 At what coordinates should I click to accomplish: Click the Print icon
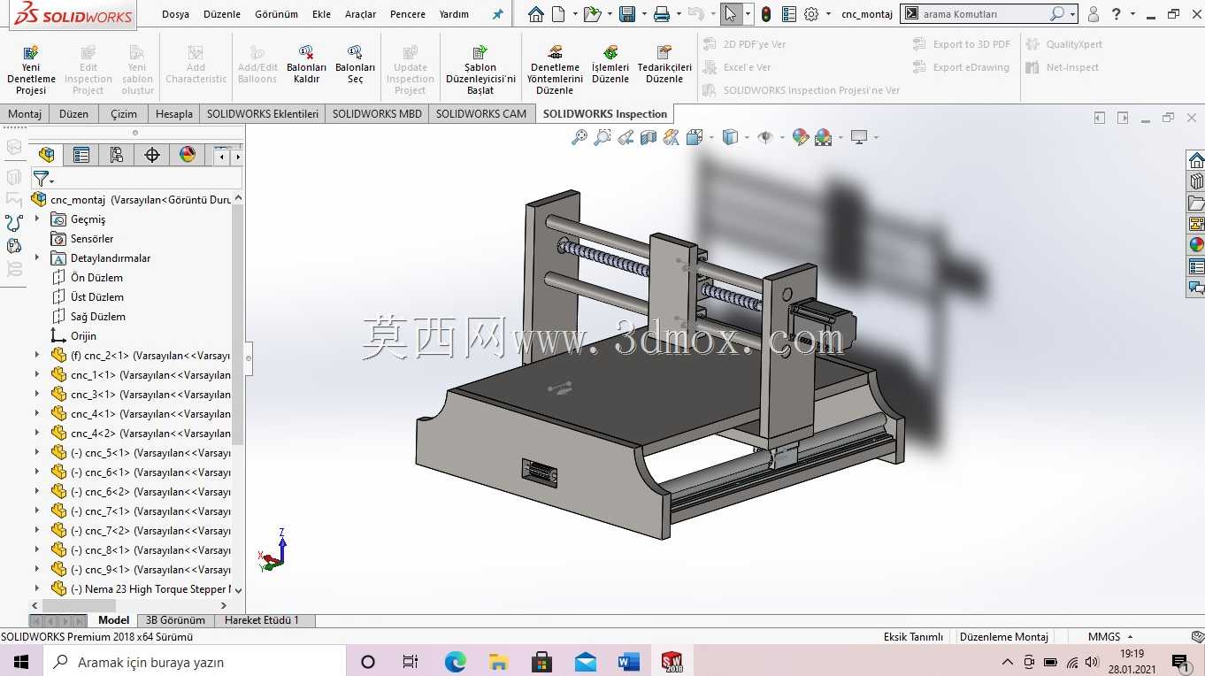661,14
